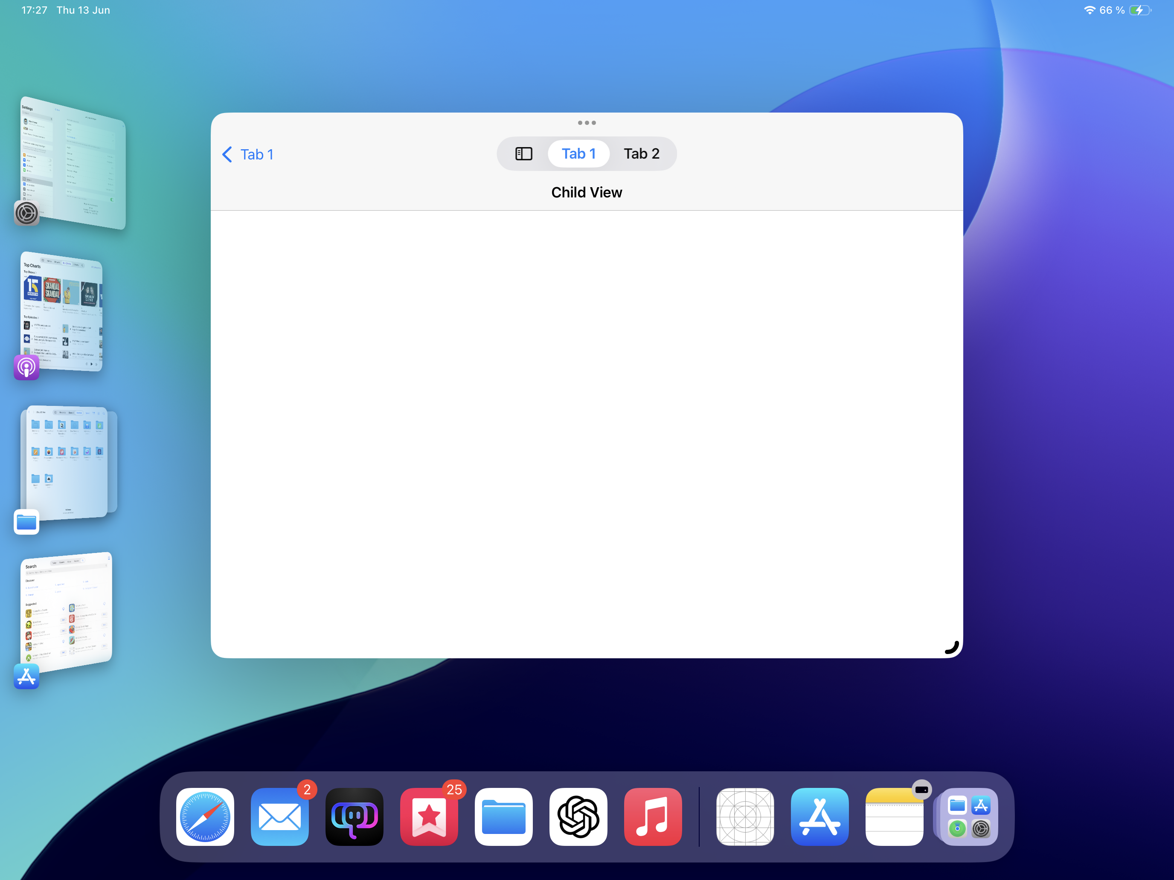Open the App Library folder icon
This screenshot has height=880, width=1174.
point(969,816)
